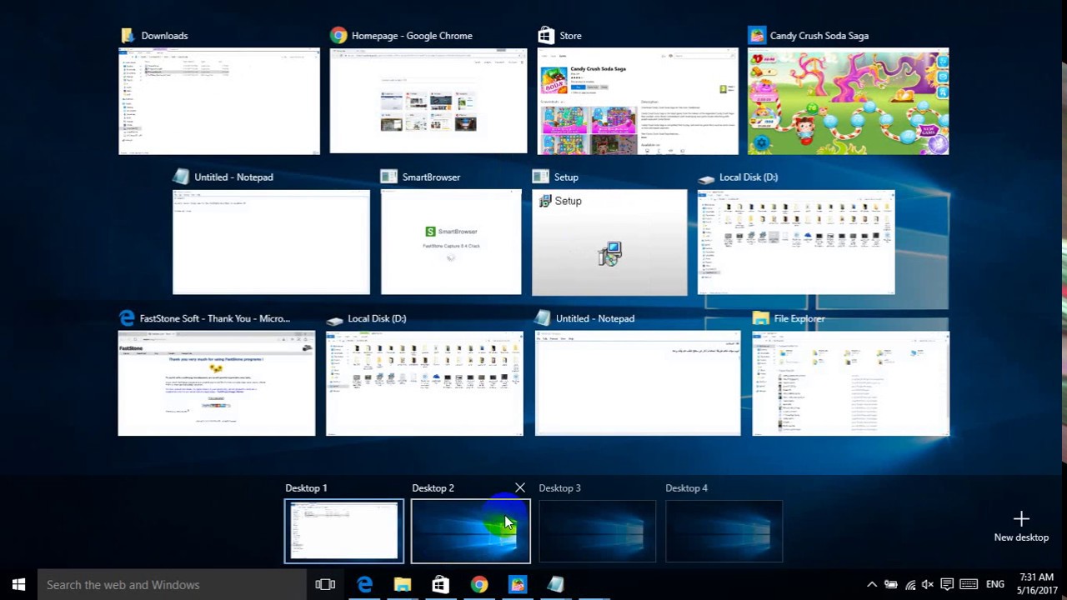Toggle the Task View taskbar button
This screenshot has height=600, width=1067.
pos(325,585)
